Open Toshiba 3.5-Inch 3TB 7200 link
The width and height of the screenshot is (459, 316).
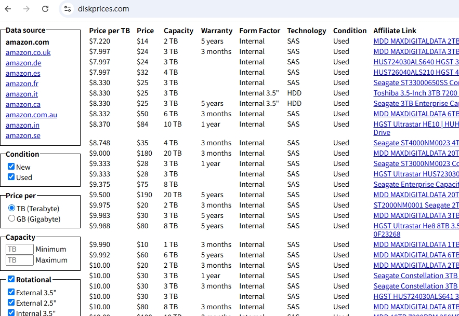click(x=416, y=93)
